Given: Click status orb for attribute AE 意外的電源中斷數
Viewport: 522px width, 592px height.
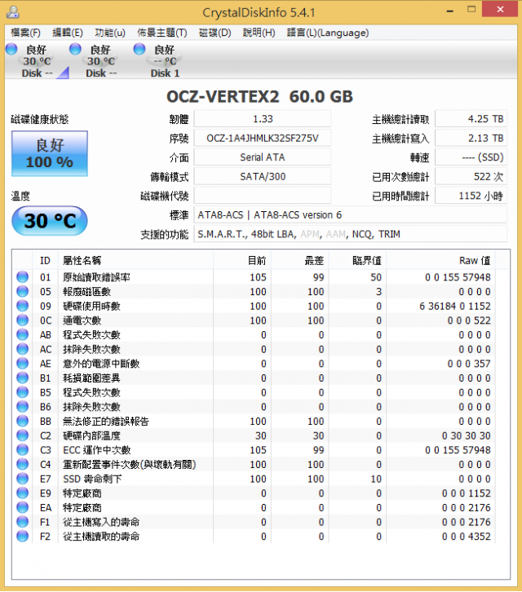Looking at the screenshot, I should [x=22, y=363].
